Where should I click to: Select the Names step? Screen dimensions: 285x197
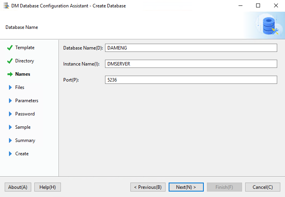23,74
